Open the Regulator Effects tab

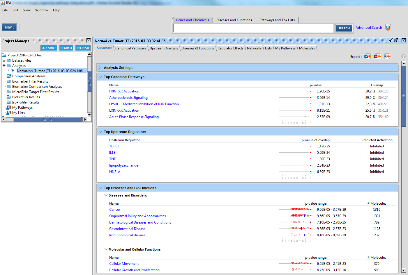pyautogui.click(x=230, y=48)
